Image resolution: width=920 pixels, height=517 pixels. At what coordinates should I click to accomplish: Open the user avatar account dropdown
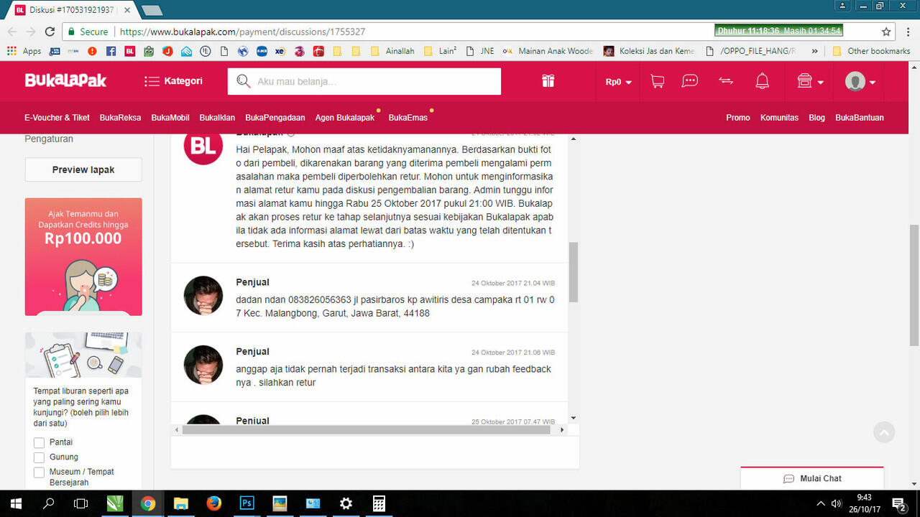[860, 82]
